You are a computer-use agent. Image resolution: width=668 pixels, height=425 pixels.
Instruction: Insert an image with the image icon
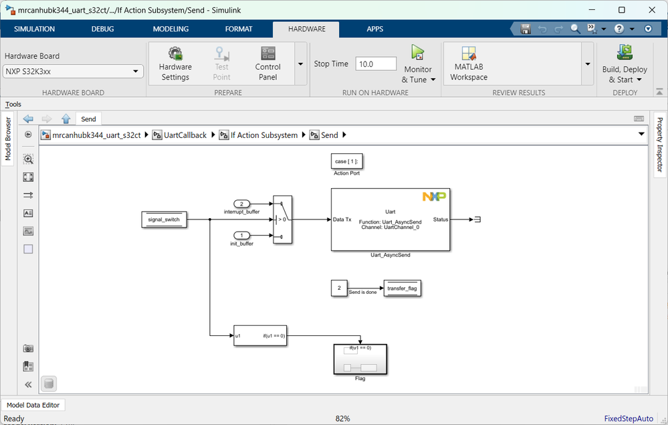click(28, 231)
